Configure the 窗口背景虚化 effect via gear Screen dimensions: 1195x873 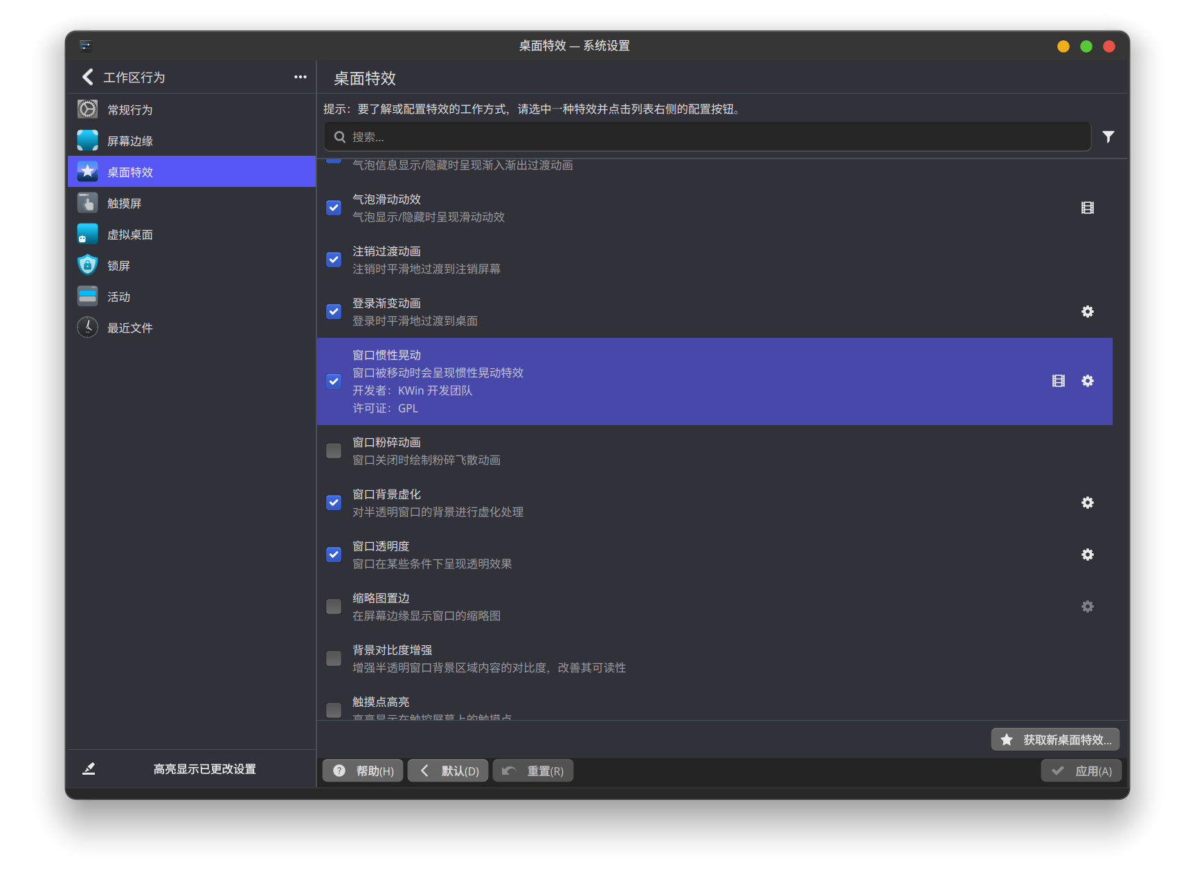[x=1087, y=503]
